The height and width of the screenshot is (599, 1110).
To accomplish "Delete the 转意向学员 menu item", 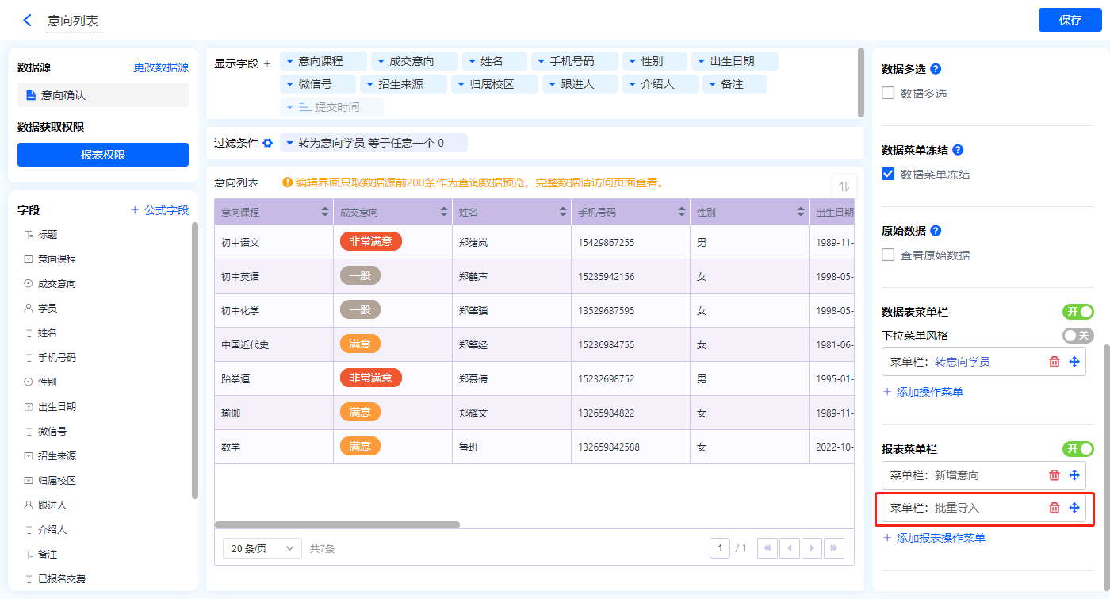I will 1054,362.
